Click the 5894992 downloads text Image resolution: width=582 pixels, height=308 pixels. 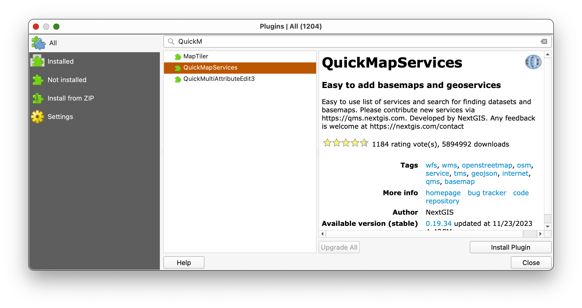pos(475,144)
